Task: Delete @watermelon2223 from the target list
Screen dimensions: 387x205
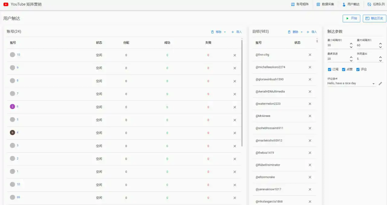Action: (x=310, y=104)
